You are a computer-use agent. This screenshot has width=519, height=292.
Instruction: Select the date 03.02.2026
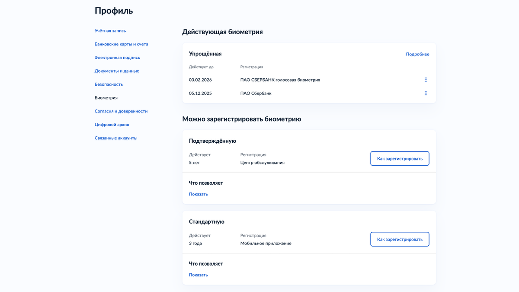[x=200, y=80]
